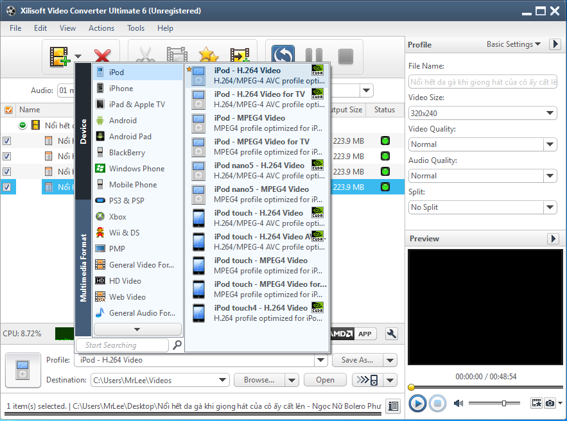
Task: Expand the Split dropdown
Action: [x=482, y=207]
